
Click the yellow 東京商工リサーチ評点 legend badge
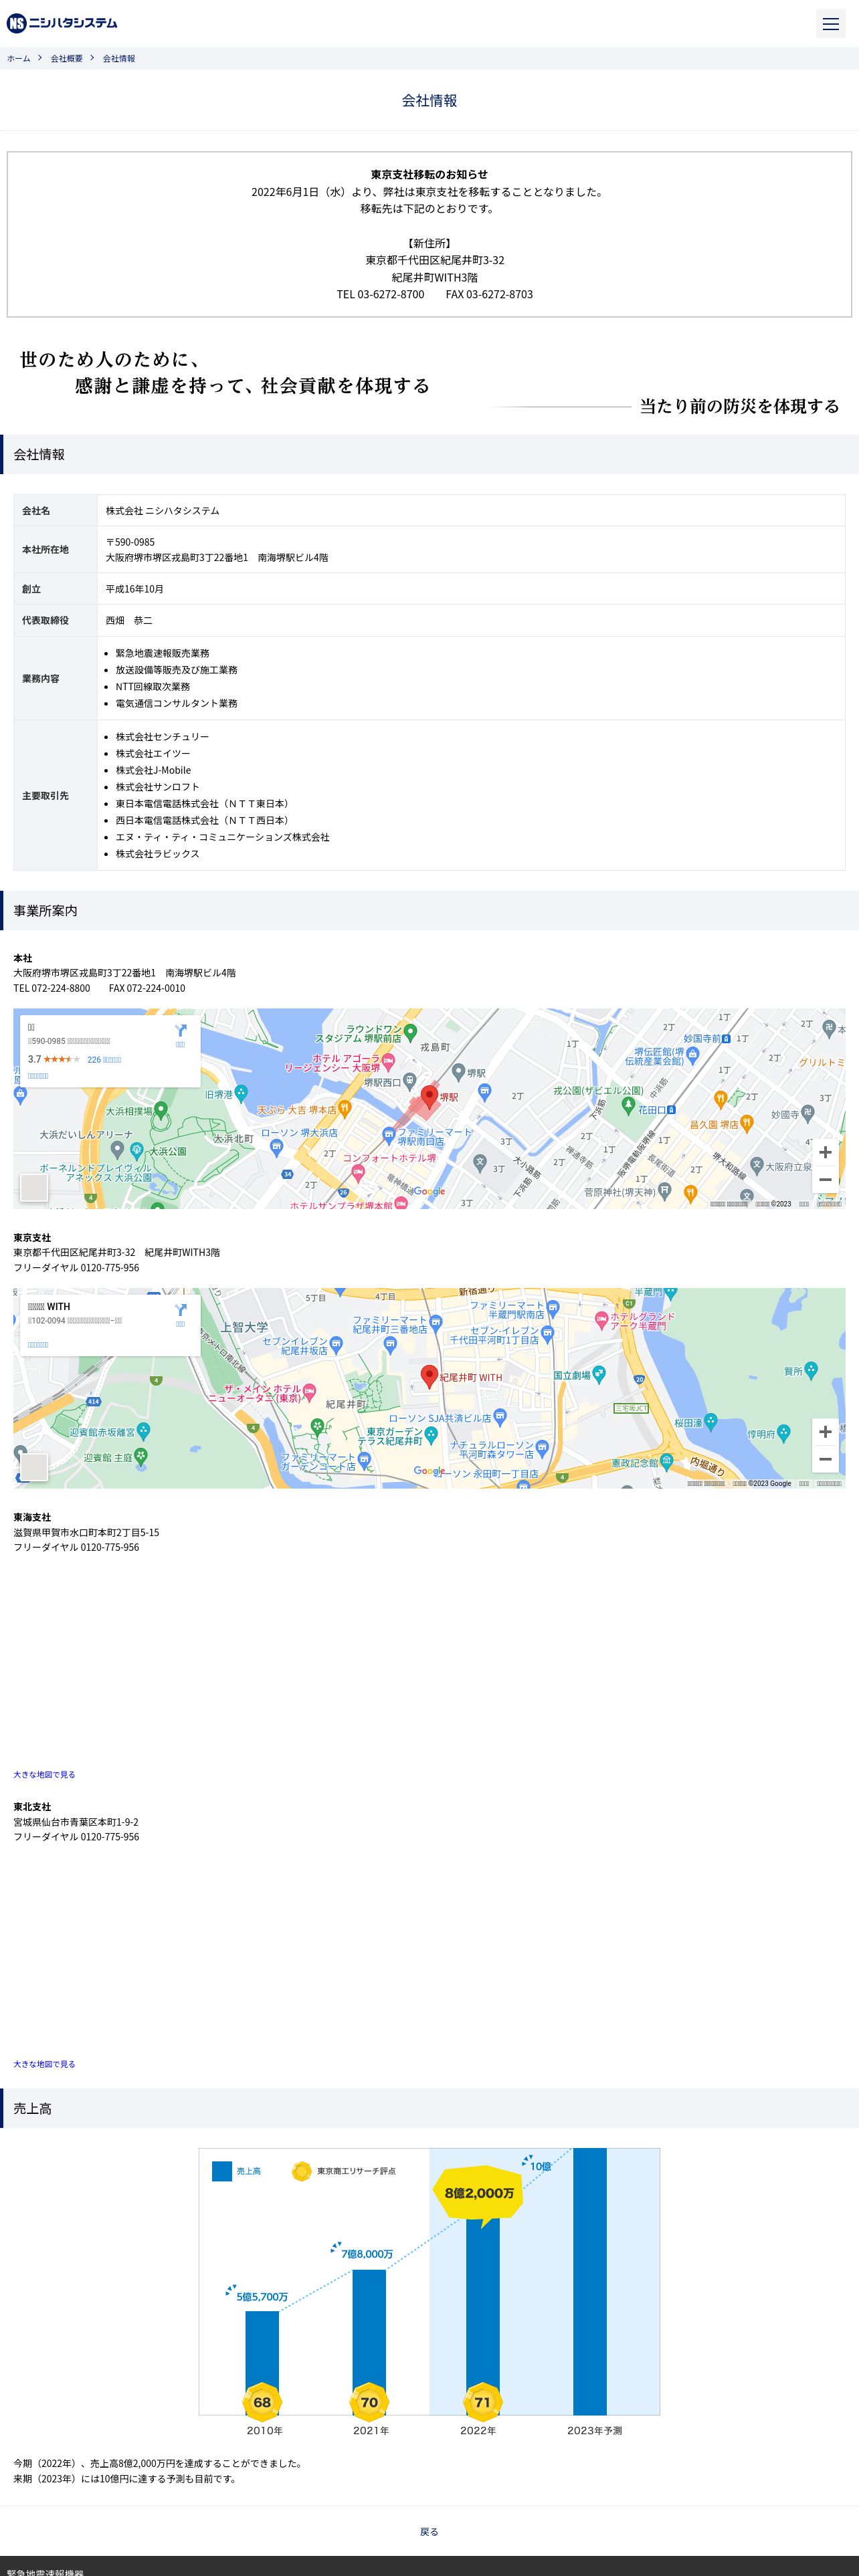(301, 2171)
